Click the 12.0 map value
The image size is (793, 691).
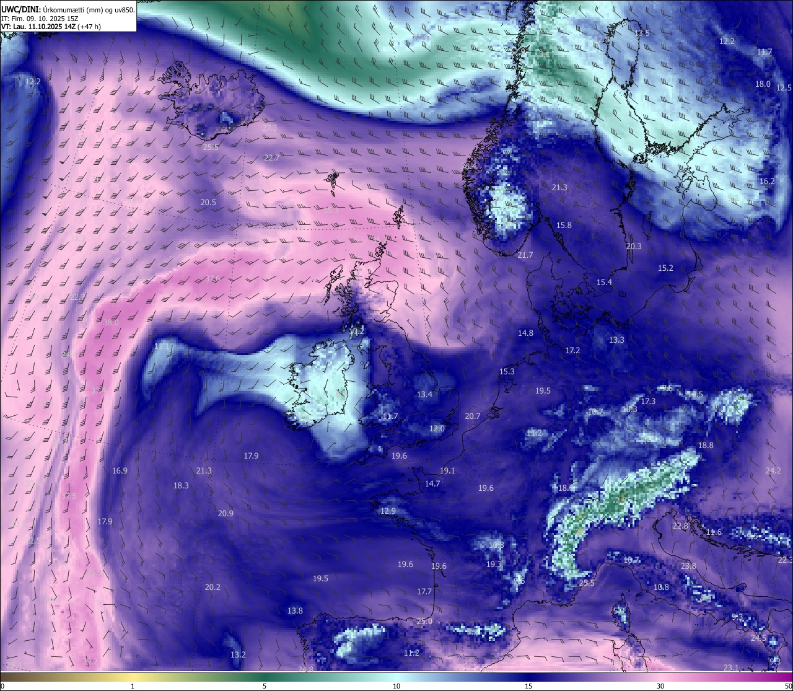[x=437, y=429]
